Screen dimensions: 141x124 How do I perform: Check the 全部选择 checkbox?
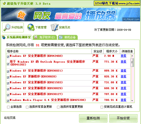click(x=8, y=107)
